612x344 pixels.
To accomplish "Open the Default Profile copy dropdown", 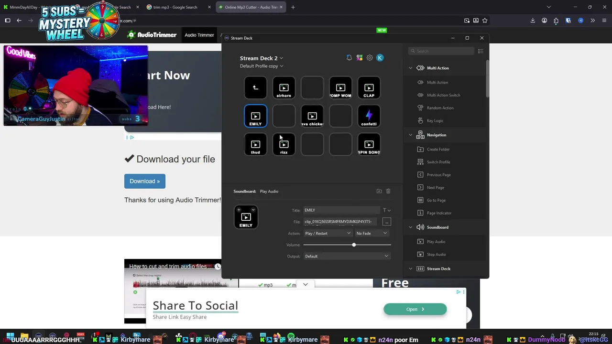I will [x=262, y=66].
